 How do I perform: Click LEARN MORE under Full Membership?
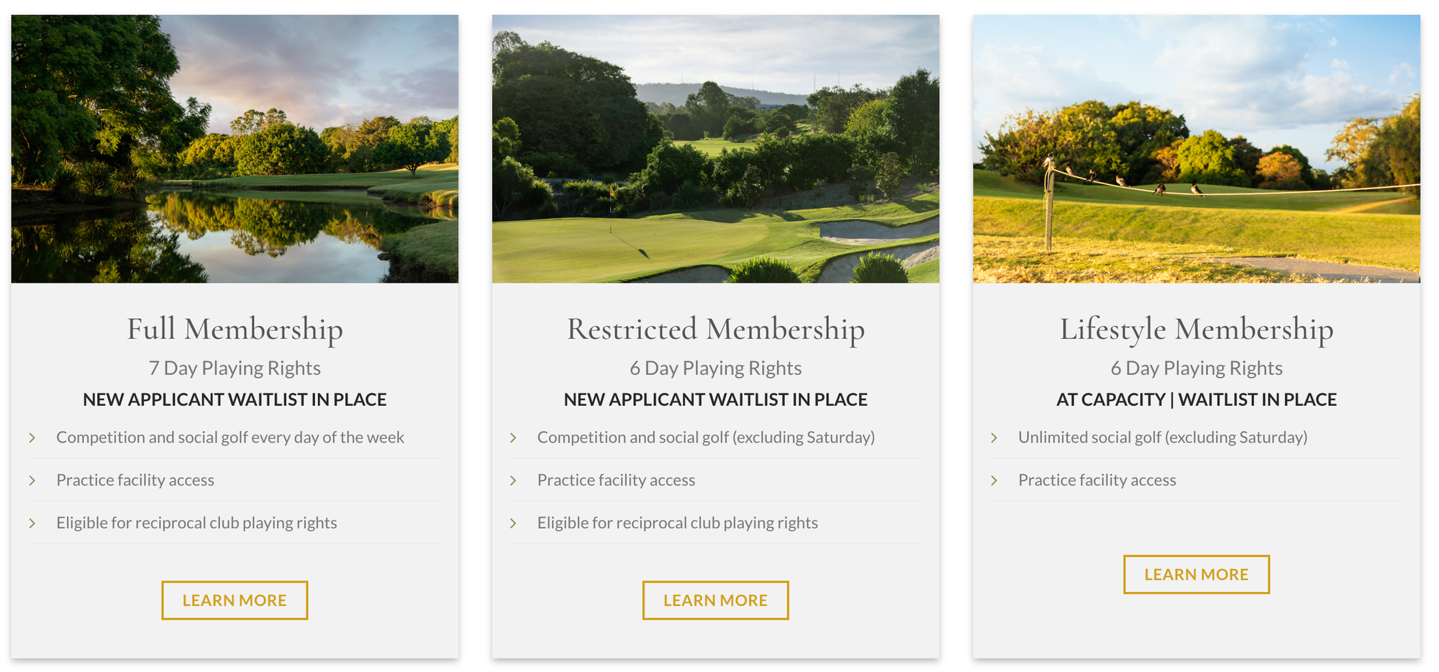tap(235, 599)
